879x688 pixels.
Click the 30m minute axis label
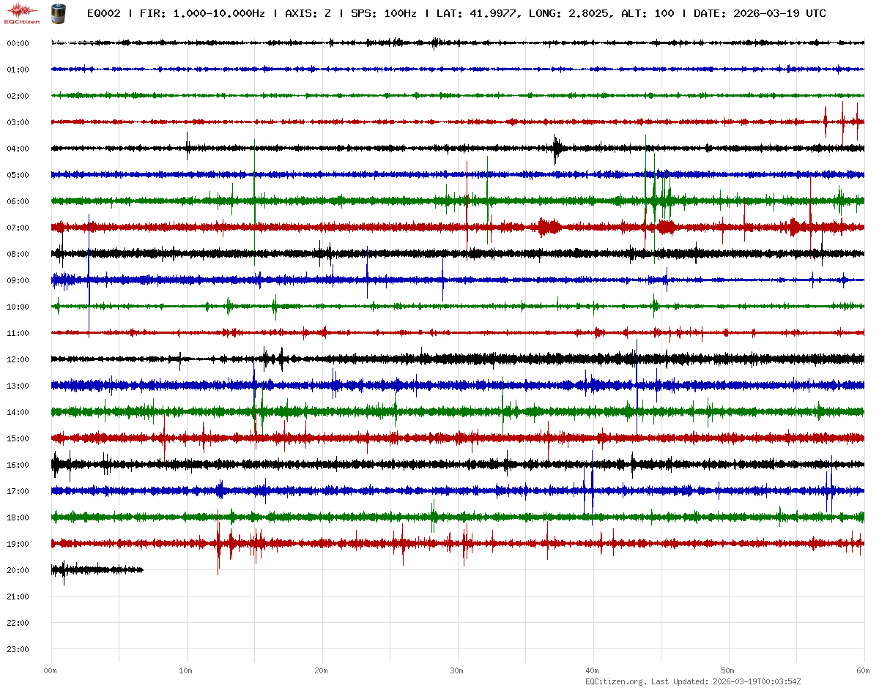457,670
